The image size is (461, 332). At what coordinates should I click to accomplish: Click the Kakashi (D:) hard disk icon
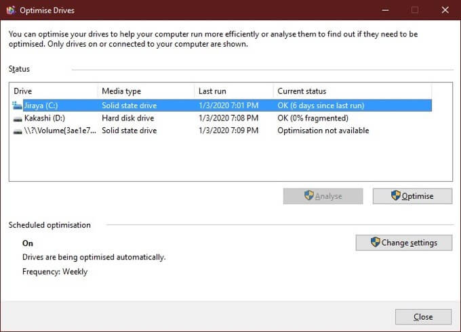coord(17,118)
